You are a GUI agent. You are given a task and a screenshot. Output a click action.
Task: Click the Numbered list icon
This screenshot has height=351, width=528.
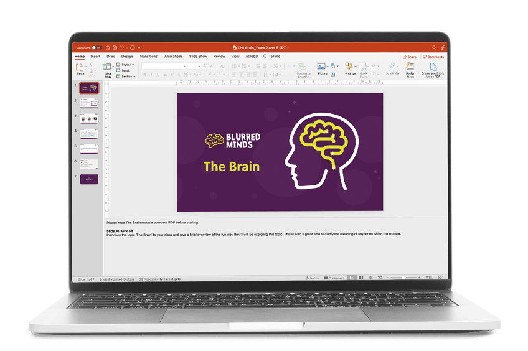pyautogui.click(x=245, y=66)
